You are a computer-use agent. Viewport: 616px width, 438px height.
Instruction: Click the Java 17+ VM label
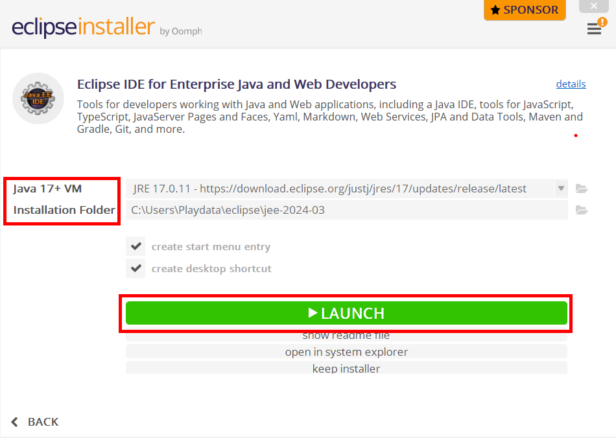[x=47, y=189]
